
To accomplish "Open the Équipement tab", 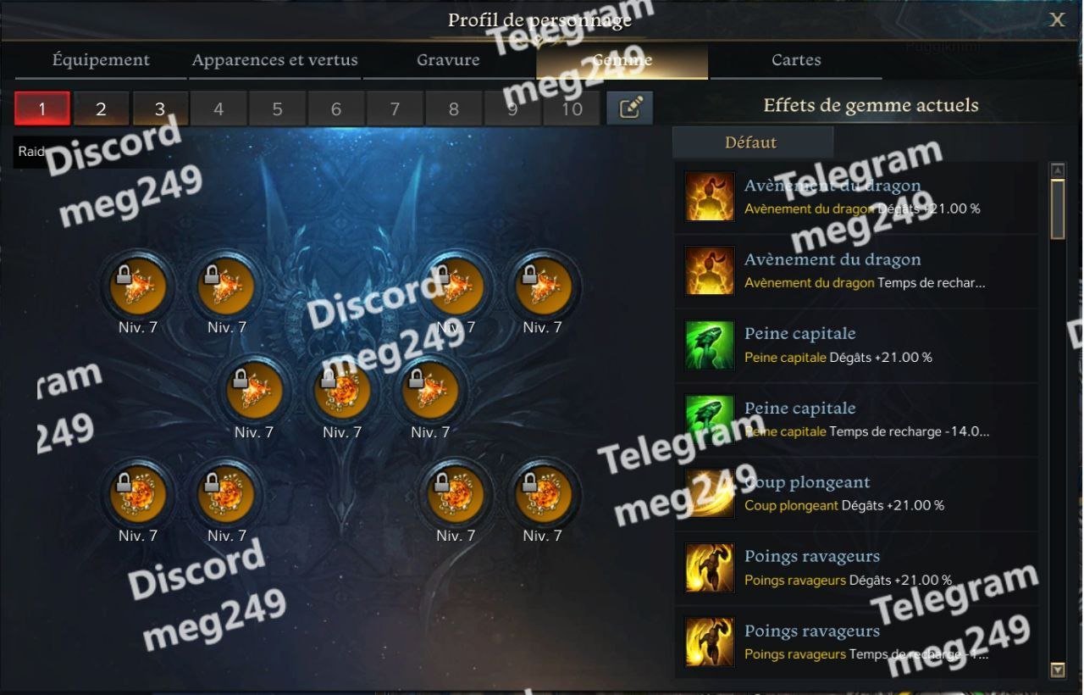I will pyautogui.click(x=101, y=60).
